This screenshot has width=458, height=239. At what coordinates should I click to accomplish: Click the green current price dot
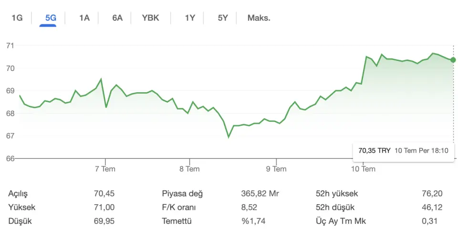[x=453, y=60]
